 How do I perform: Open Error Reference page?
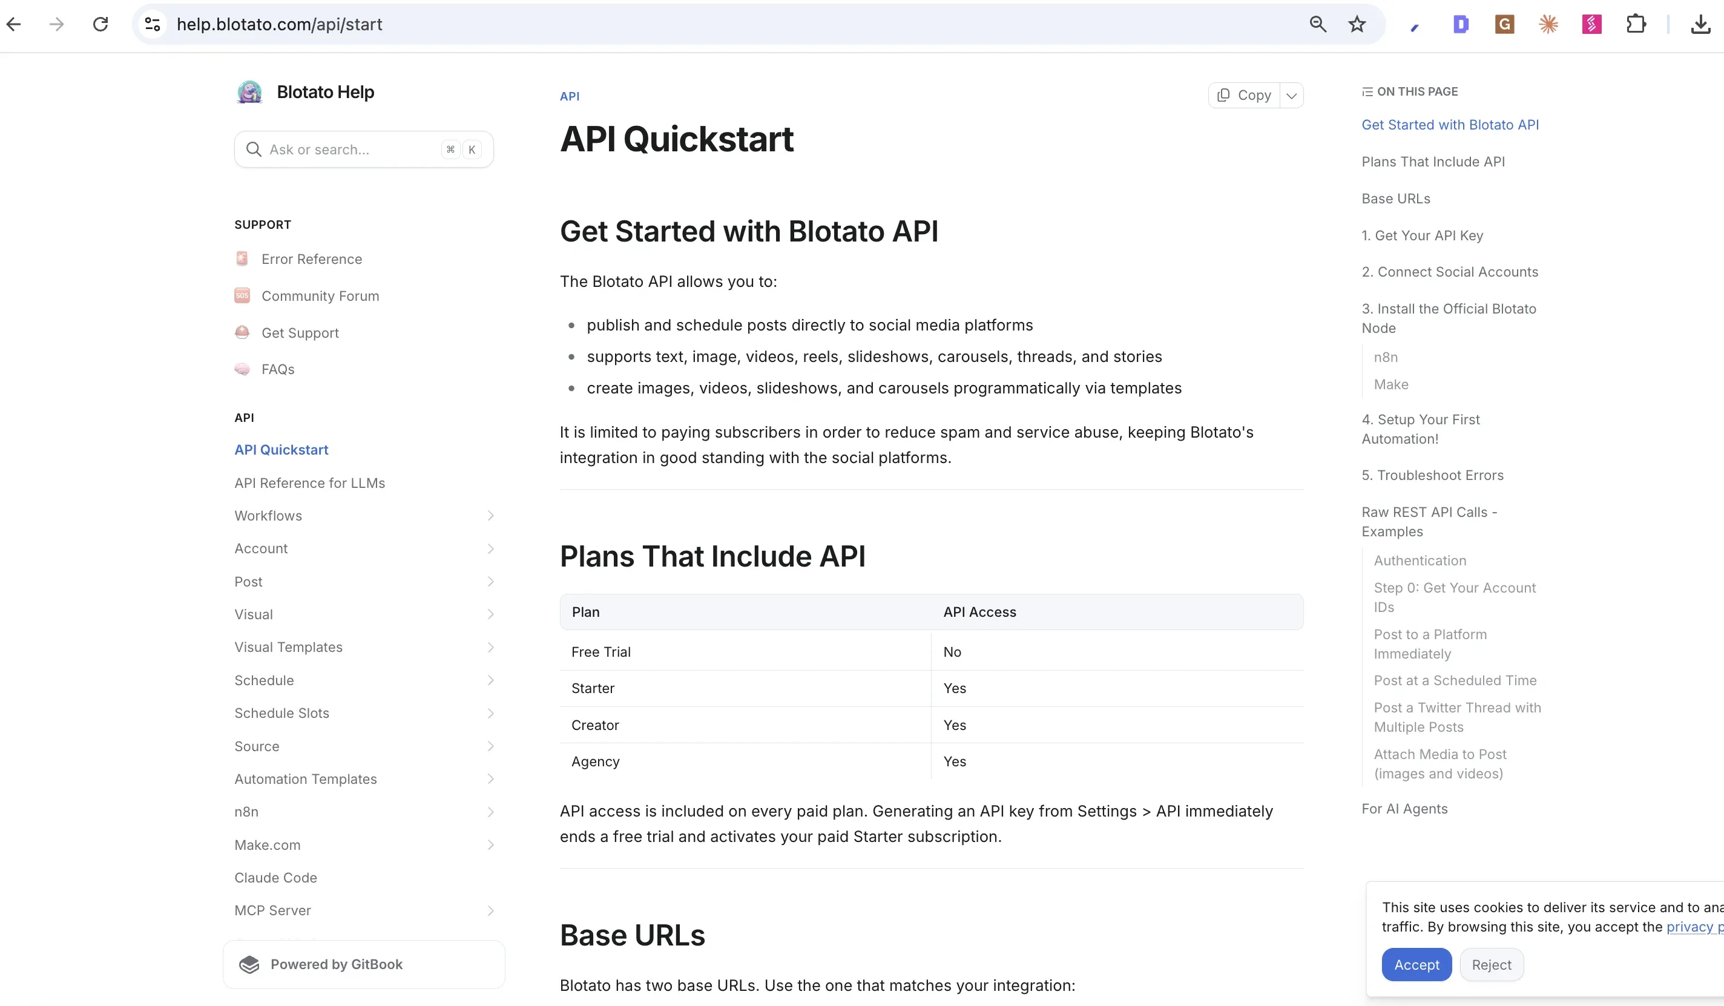click(x=312, y=258)
